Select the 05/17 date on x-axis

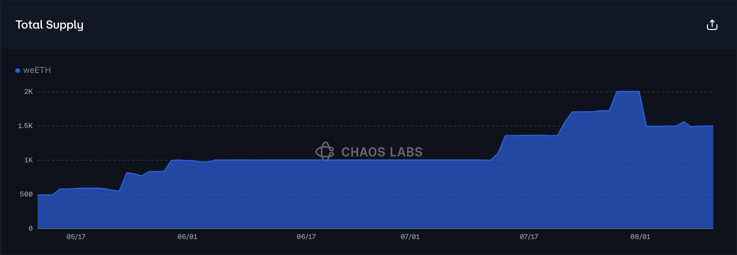pyautogui.click(x=76, y=237)
